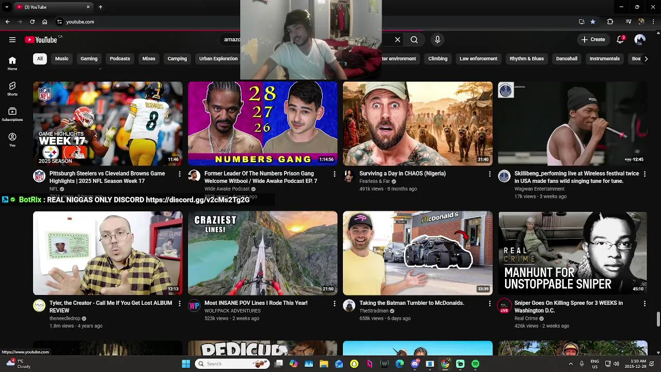Open the browser tab search dropdown
This screenshot has width=661, height=372.
(x=7, y=7)
